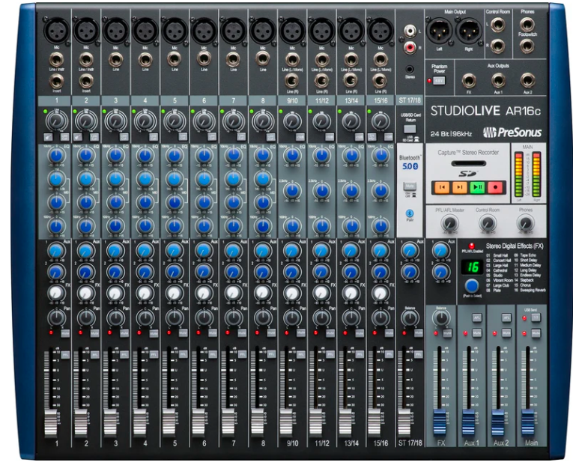Image resolution: width=573 pixels, height=468 pixels.
Task: Click the SD card slot
Action: [468, 163]
